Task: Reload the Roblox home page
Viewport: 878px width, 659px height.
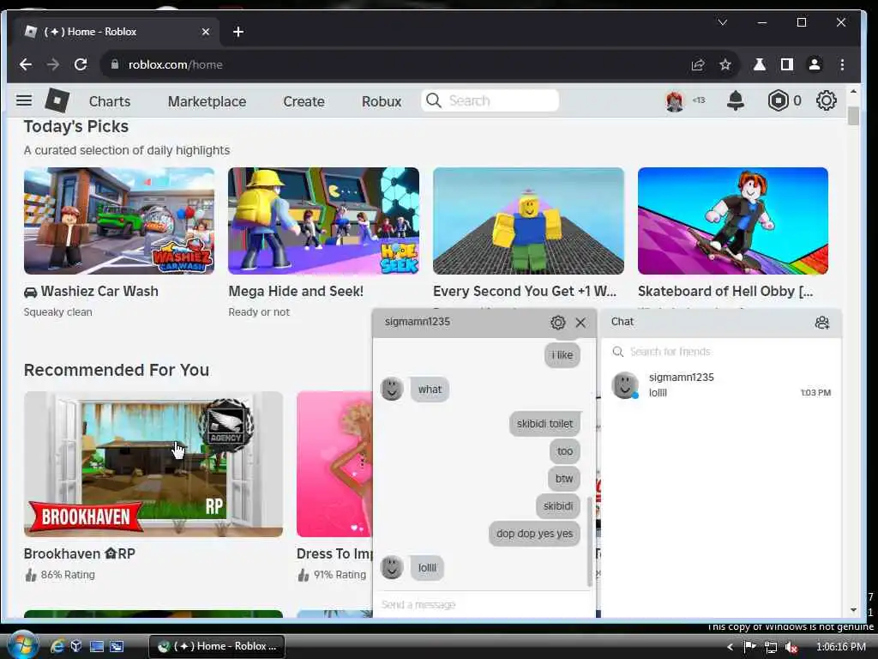Action: (x=81, y=64)
